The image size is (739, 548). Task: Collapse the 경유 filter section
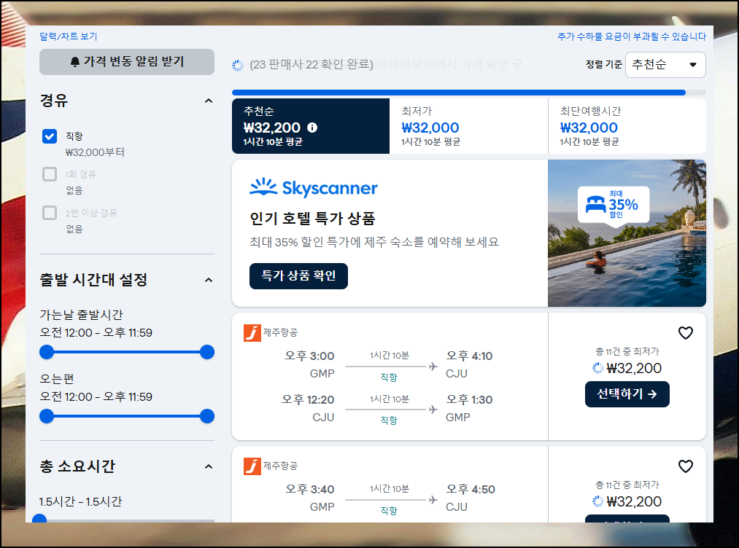209,101
